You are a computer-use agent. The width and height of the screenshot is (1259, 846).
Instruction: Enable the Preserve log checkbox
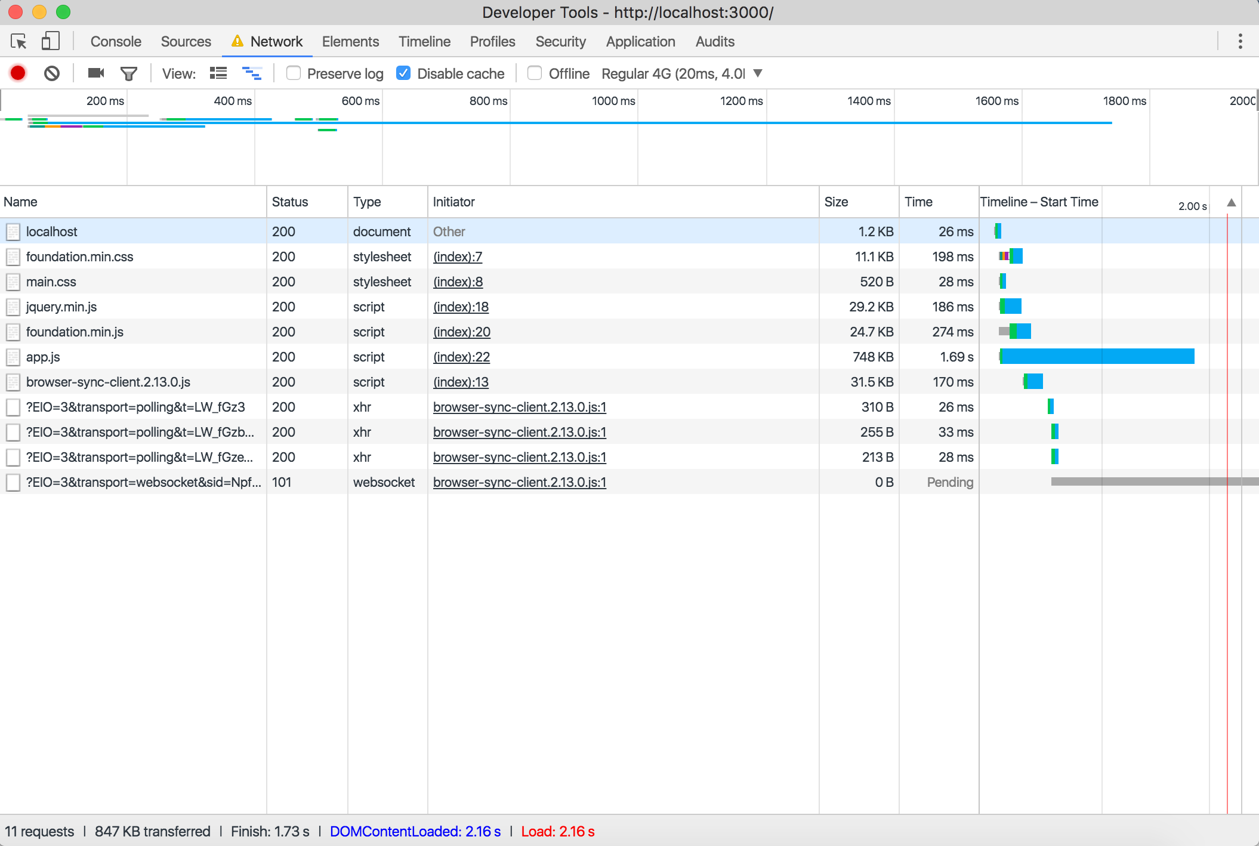(x=293, y=73)
